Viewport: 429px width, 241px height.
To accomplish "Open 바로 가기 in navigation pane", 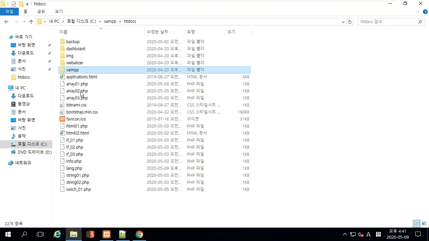I will point(23,37).
